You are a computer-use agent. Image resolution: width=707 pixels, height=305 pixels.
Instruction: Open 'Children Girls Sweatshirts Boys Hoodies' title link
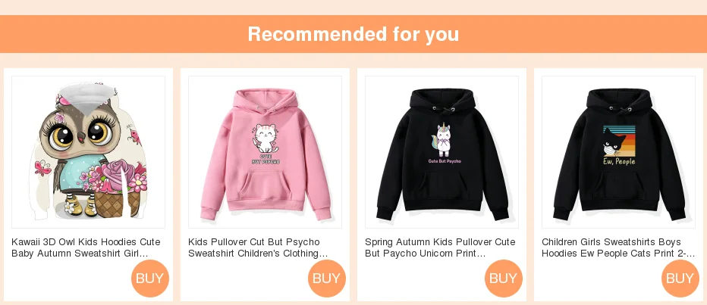point(618,247)
